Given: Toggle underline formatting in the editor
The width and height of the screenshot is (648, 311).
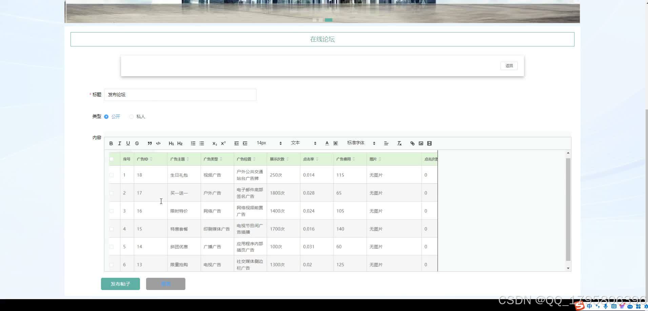Looking at the screenshot, I should click(128, 143).
